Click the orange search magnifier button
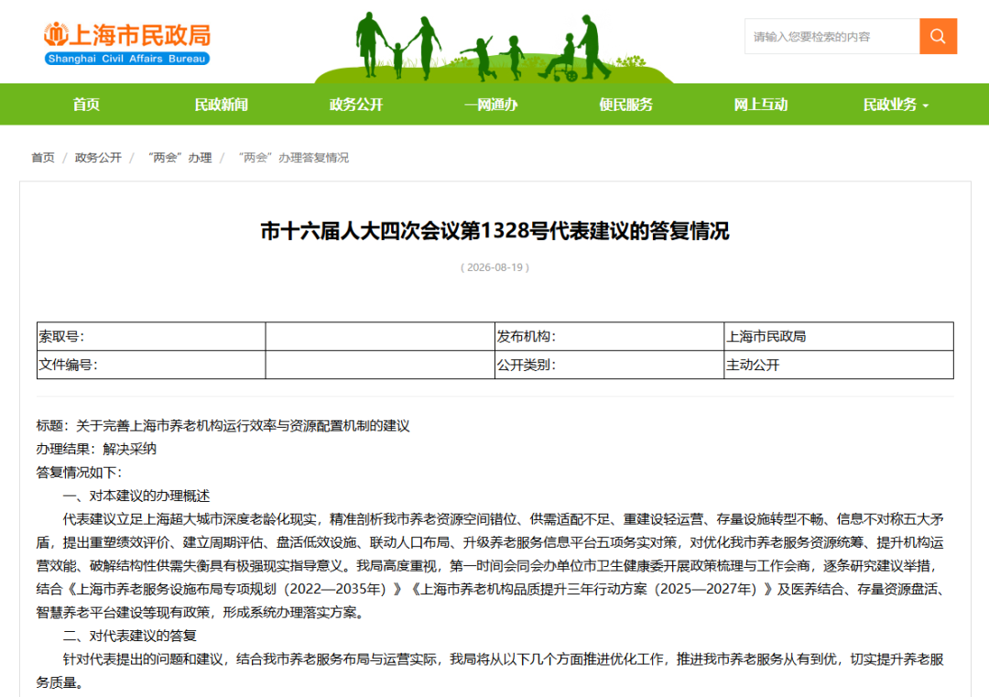Screen dimensions: 989x697 [938, 36]
